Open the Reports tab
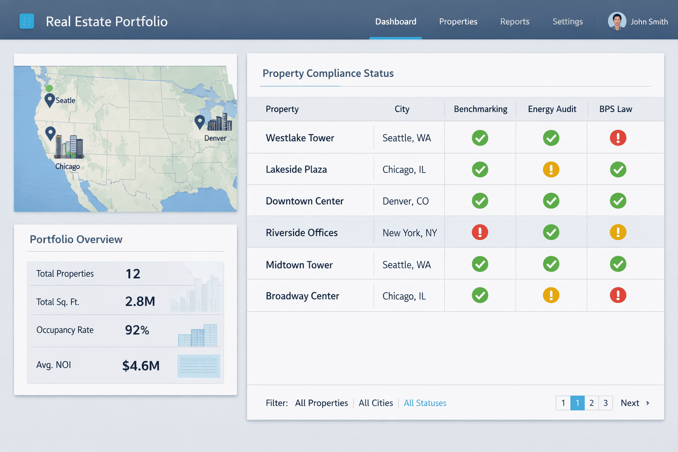 click(x=514, y=22)
